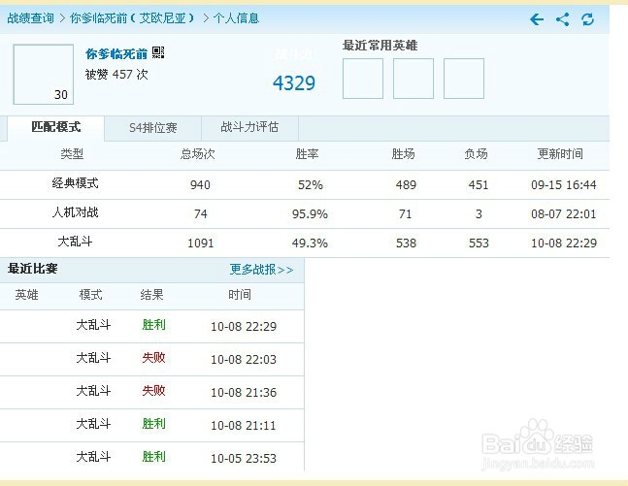The height and width of the screenshot is (486, 628).
Task: Click total games 940 cell
Action: click(x=200, y=185)
